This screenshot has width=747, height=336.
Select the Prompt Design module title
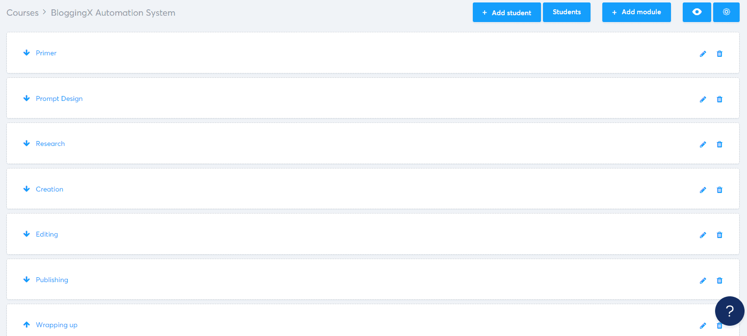click(59, 98)
